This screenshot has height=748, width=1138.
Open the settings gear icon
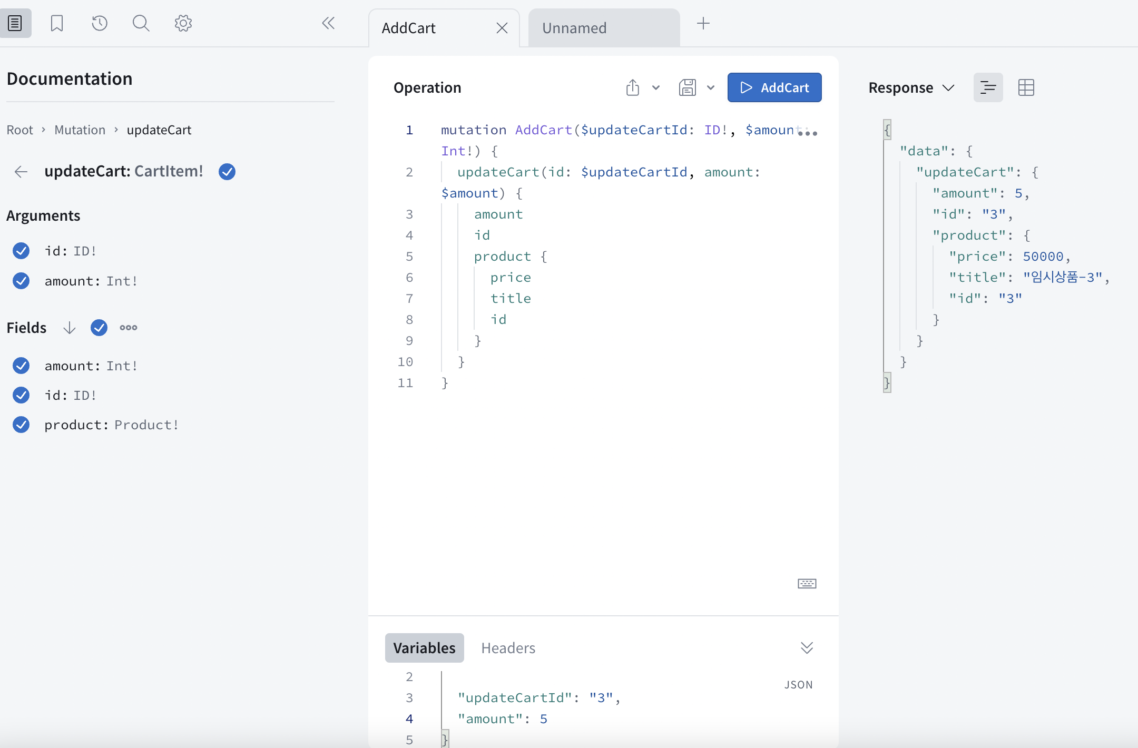coord(183,23)
